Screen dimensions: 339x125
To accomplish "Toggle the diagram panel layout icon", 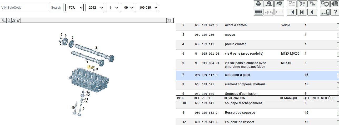I will (x=169, y=20).
